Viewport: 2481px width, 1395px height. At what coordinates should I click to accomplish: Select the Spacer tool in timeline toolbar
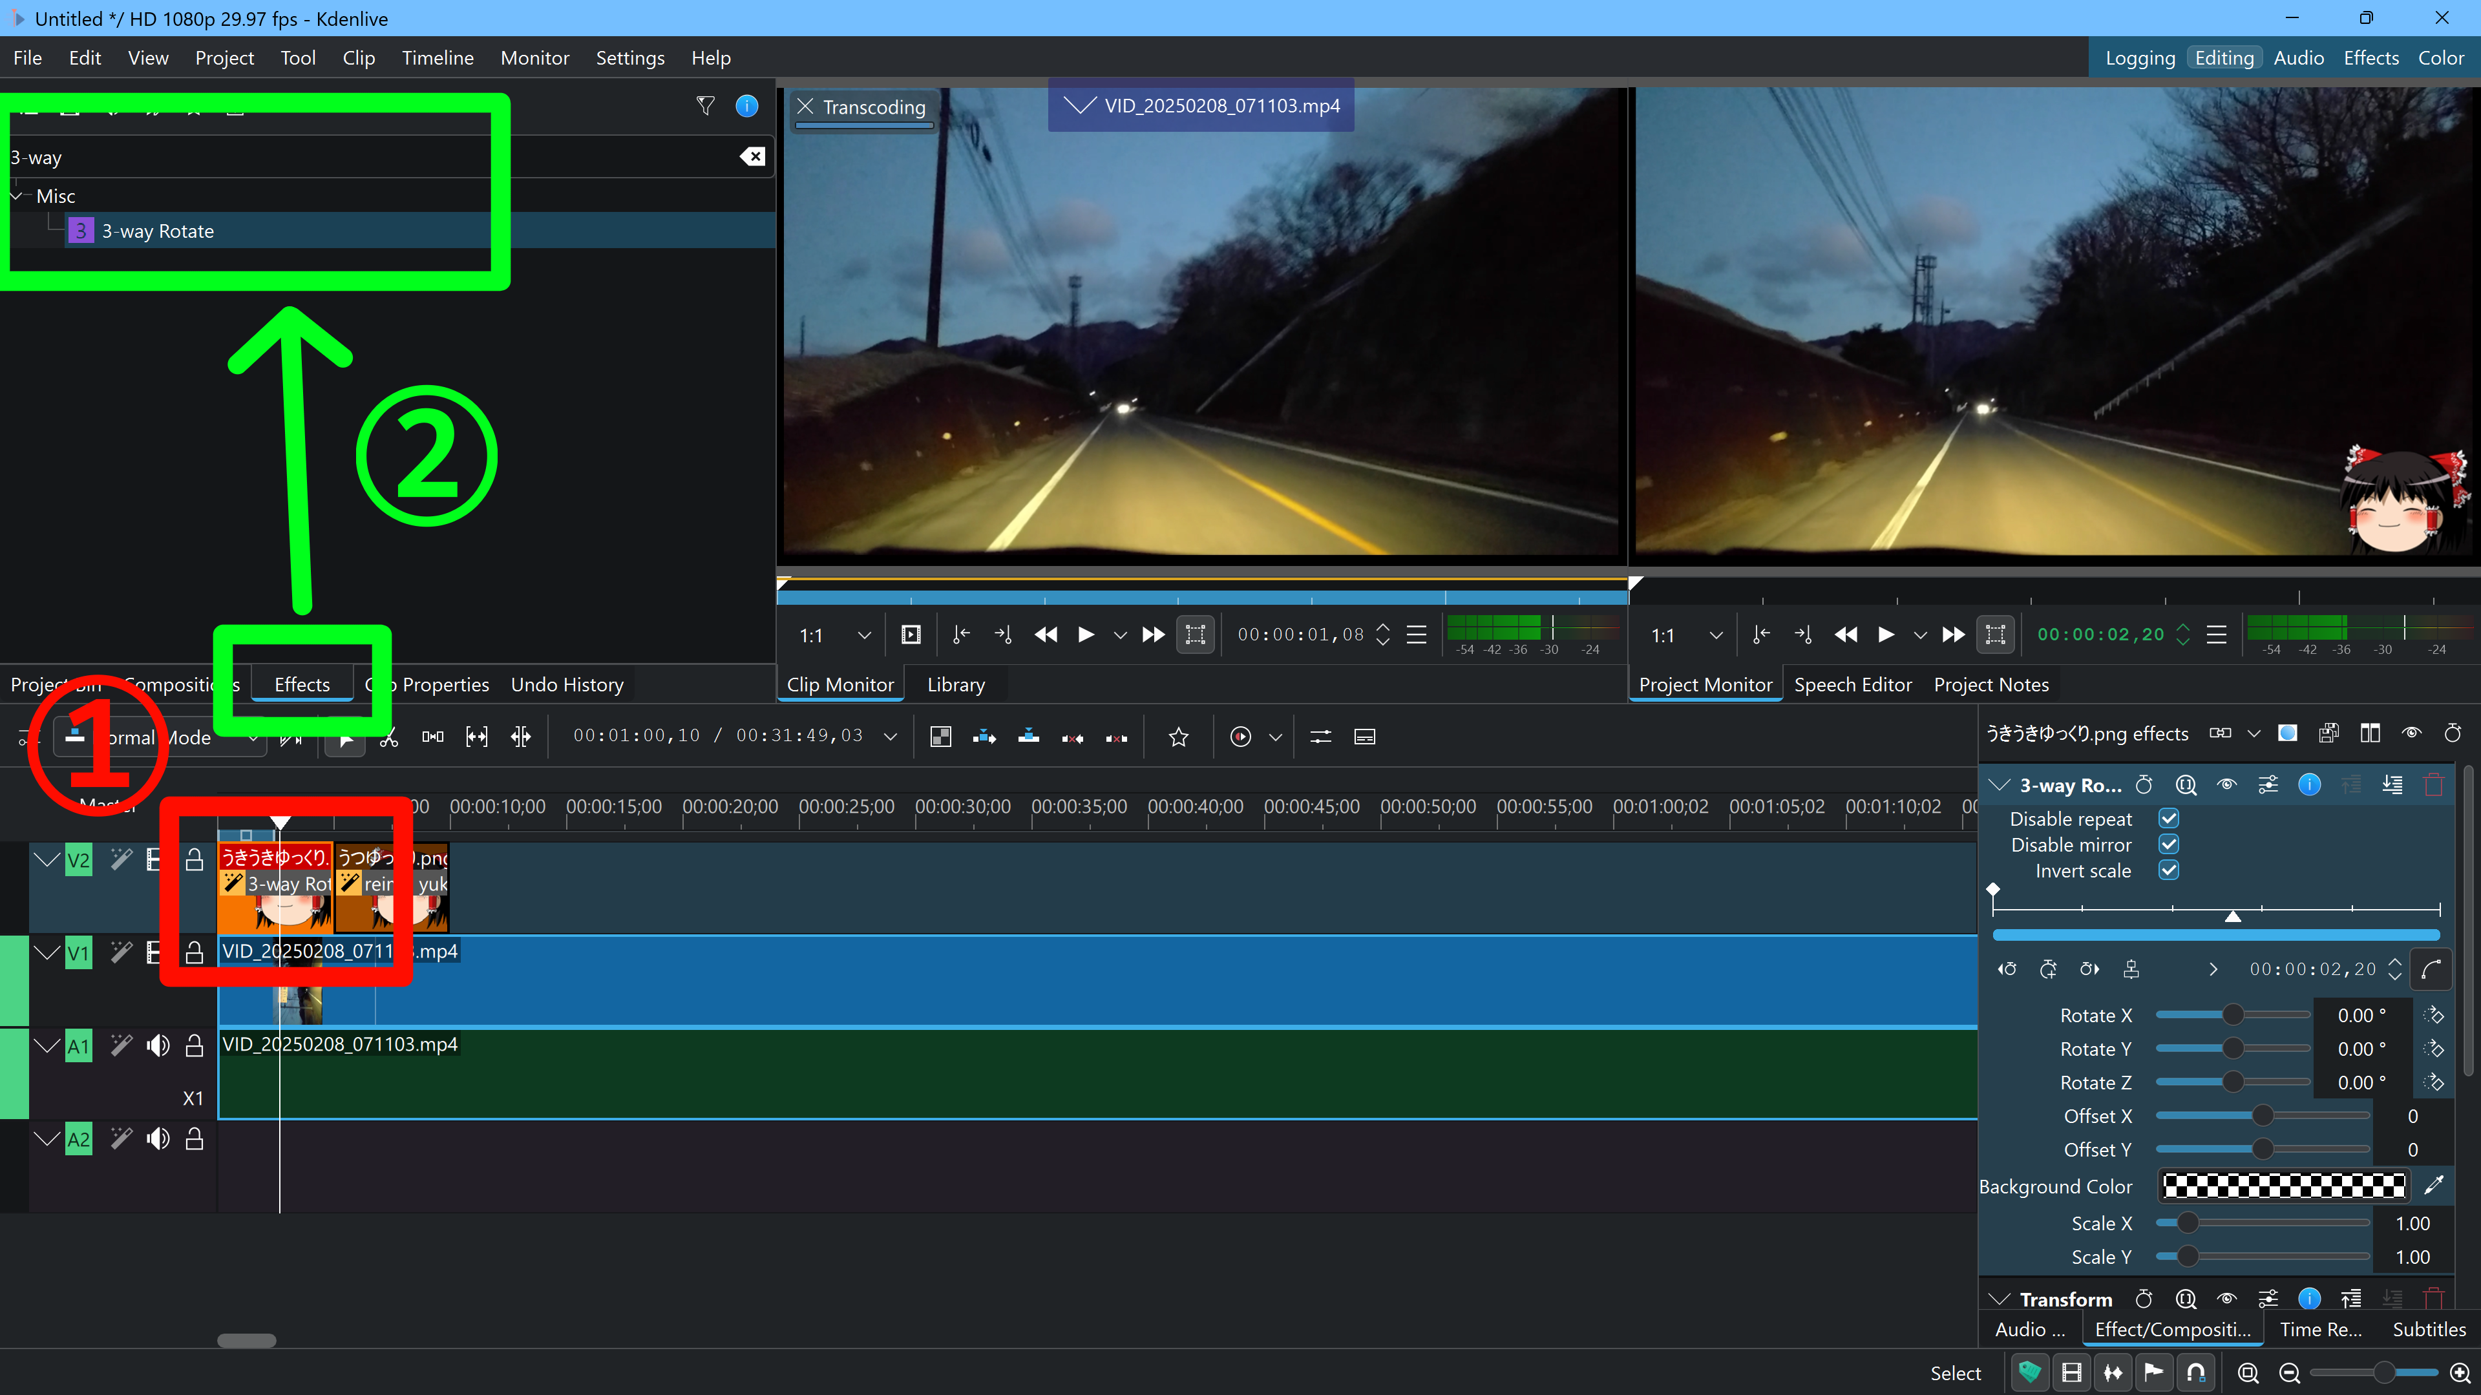coord(432,737)
